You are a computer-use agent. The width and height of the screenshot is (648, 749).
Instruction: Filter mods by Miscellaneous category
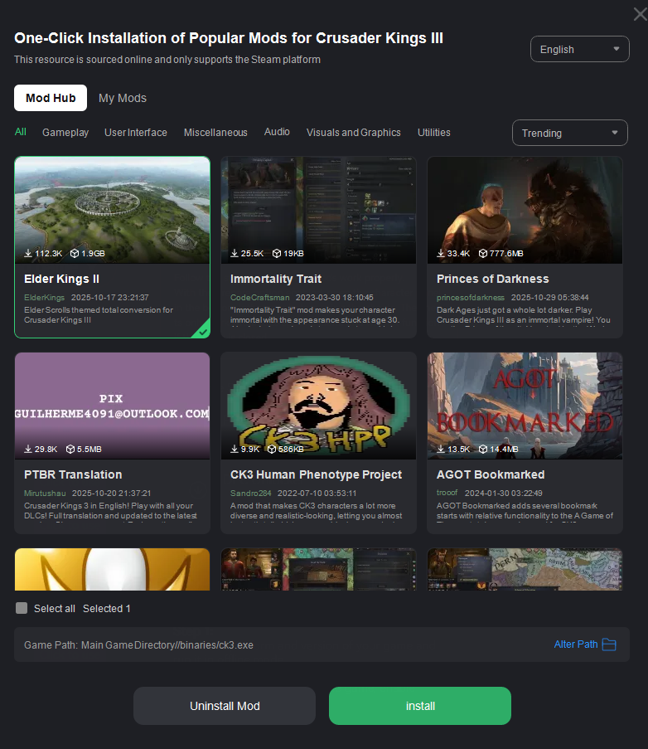coord(215,133)
